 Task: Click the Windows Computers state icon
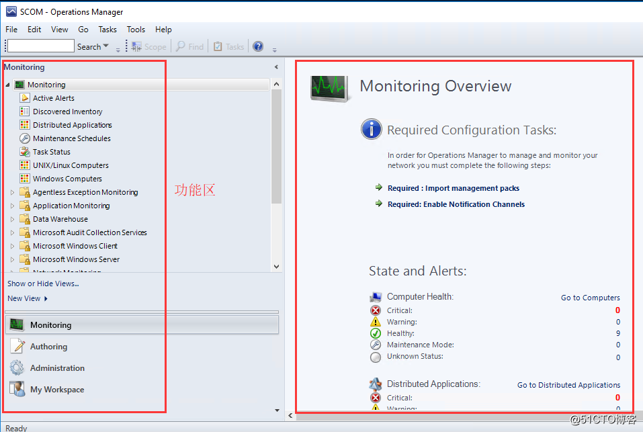coord(25,179)
